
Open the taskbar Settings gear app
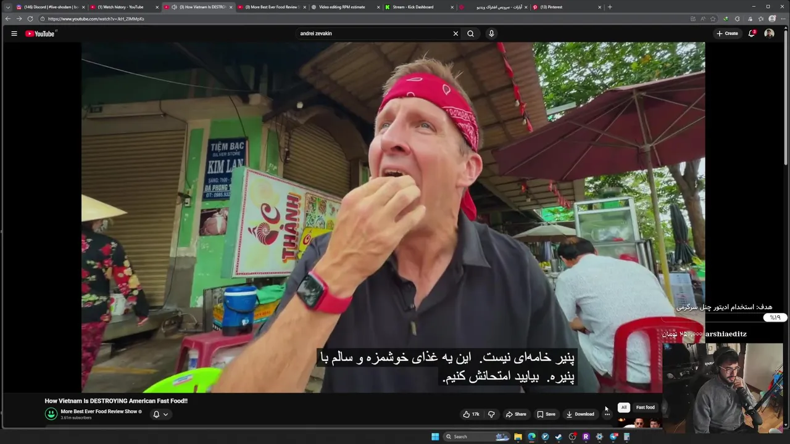point(599,437)
